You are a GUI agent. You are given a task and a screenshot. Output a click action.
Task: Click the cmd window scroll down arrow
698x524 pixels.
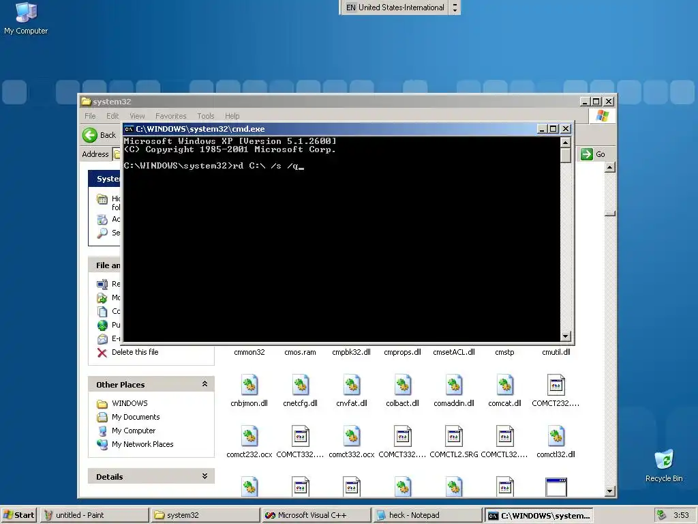(x=565, y=336)
